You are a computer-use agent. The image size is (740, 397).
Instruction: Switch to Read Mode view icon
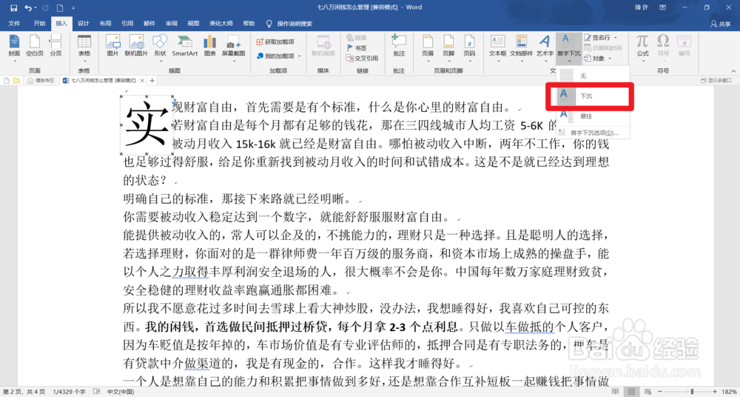coord(615,392)
